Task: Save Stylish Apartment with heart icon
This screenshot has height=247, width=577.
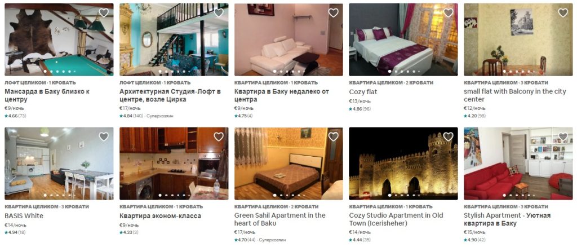Action: tap(563, 137)
